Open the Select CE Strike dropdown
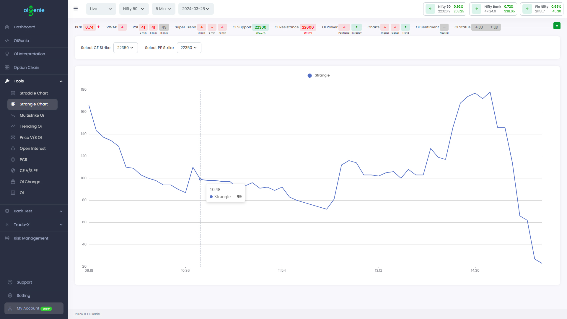 (126, 48)
